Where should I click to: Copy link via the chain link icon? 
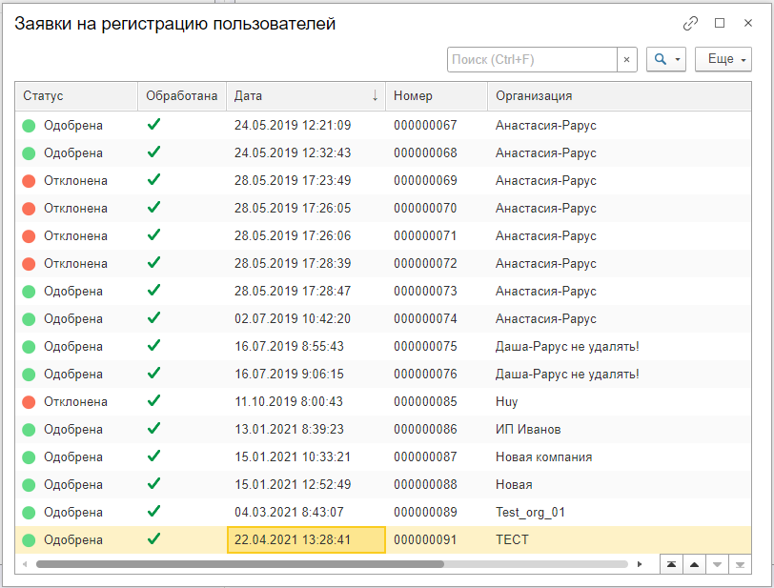(x=690, y=23)
